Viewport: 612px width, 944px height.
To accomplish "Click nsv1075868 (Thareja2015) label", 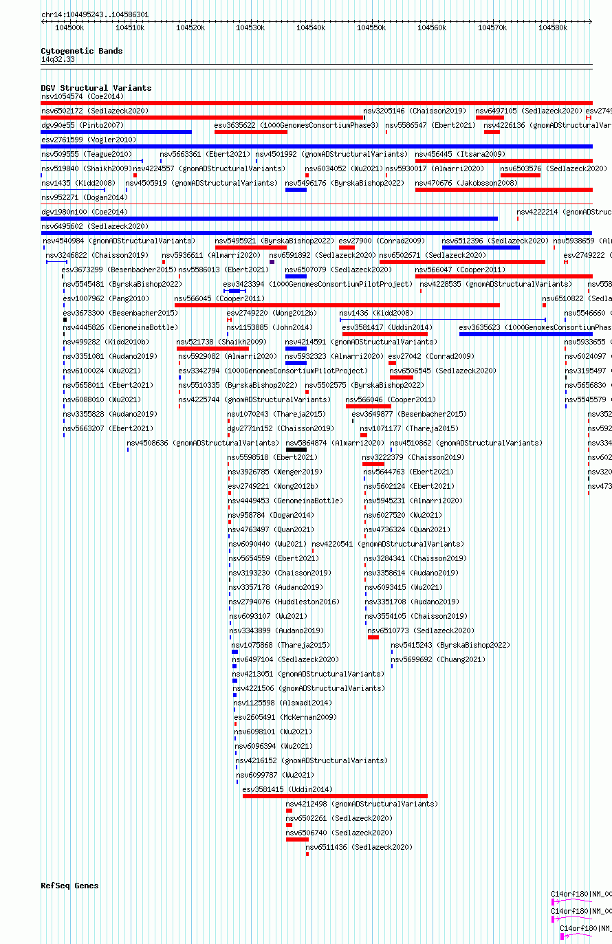I will coord(281,645).
